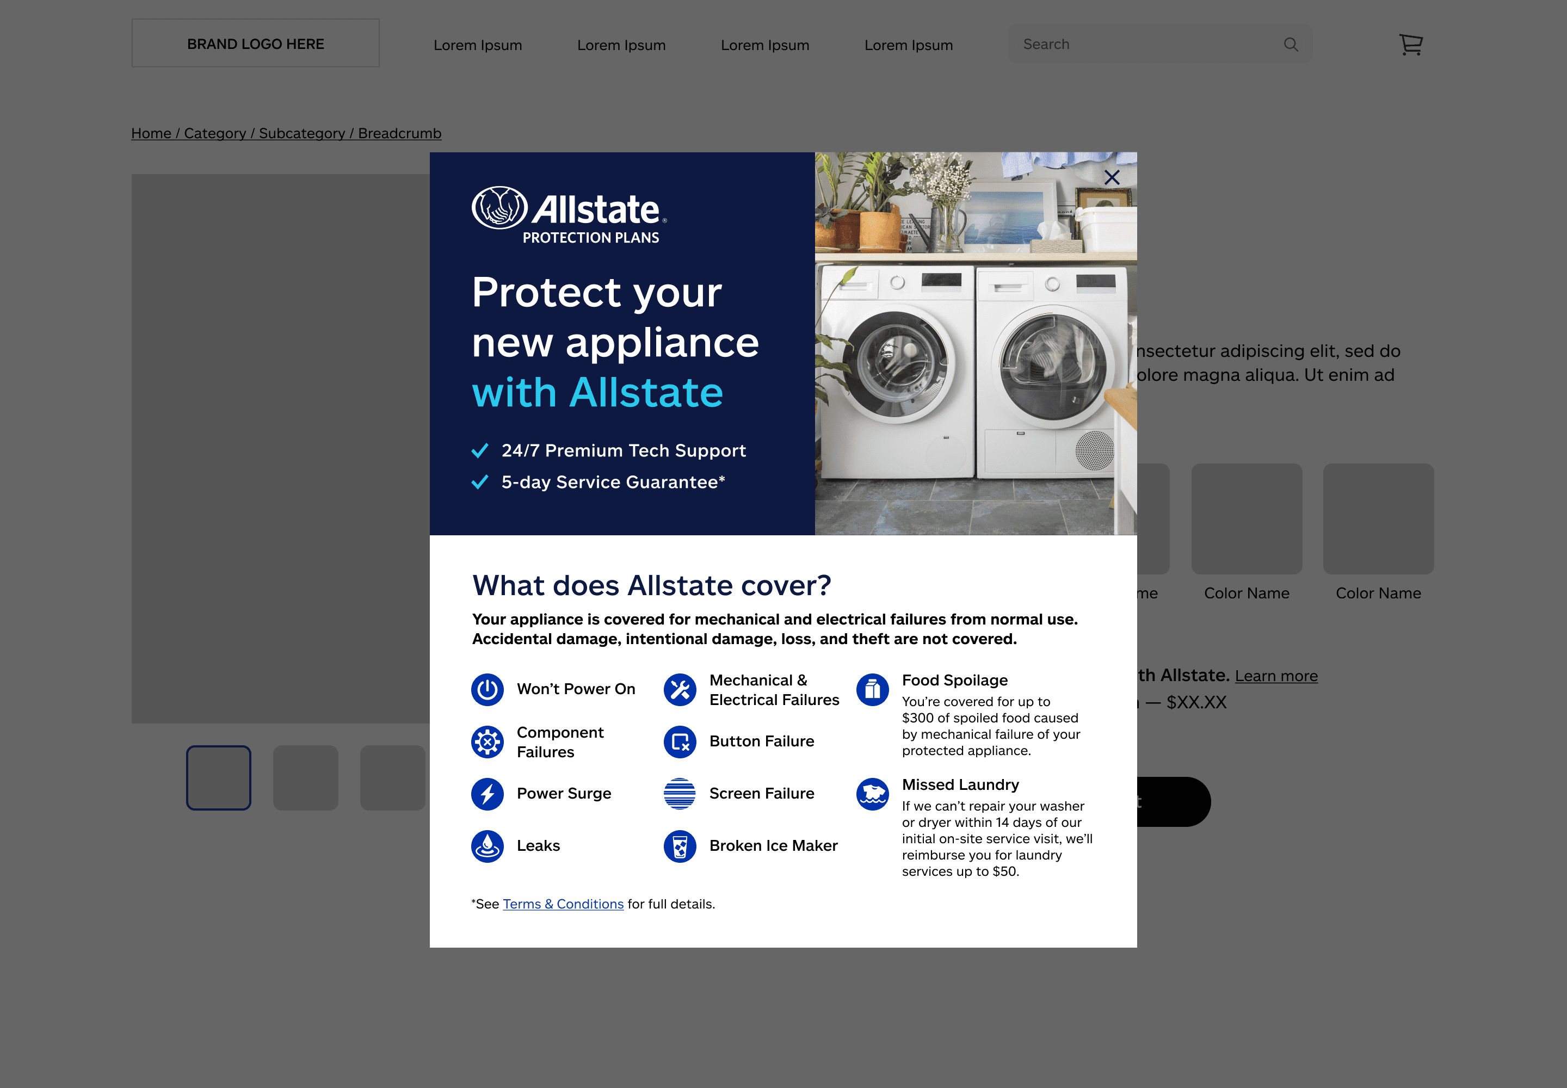
Task: Select the Broken Ice Maker icon
Action: point(680,846)
